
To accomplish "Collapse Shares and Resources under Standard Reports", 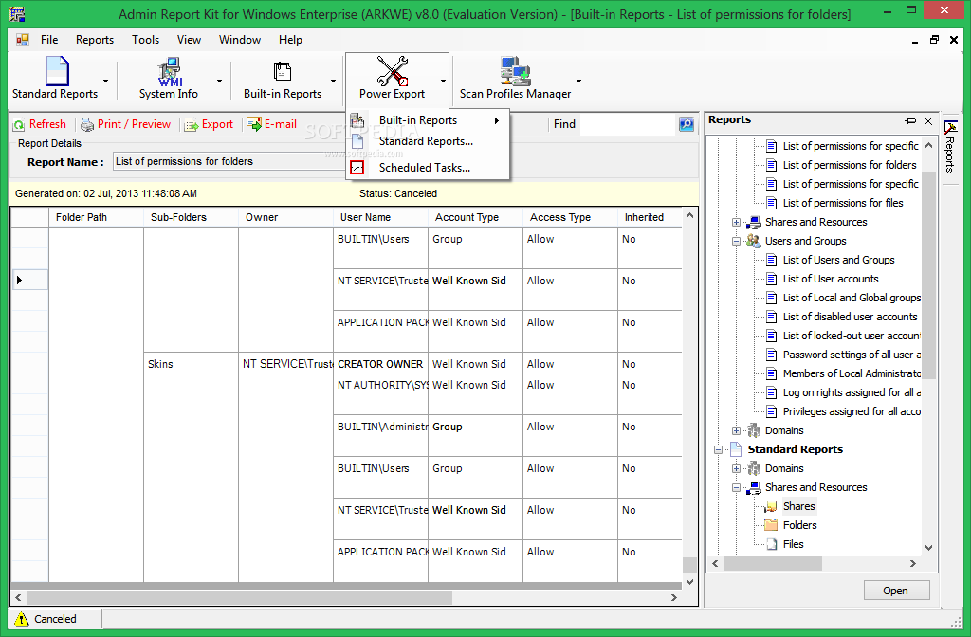I will [x=736, y=488].
